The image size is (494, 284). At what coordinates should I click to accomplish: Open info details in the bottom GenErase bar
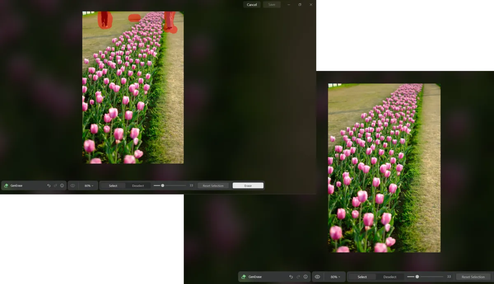pyautogui.click(x=305, y=277)
